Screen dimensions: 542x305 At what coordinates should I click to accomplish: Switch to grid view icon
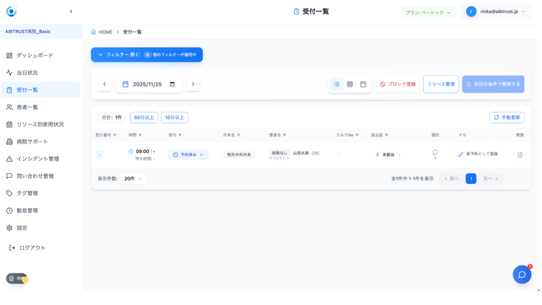pyautogui.click(x=350, y=84)
